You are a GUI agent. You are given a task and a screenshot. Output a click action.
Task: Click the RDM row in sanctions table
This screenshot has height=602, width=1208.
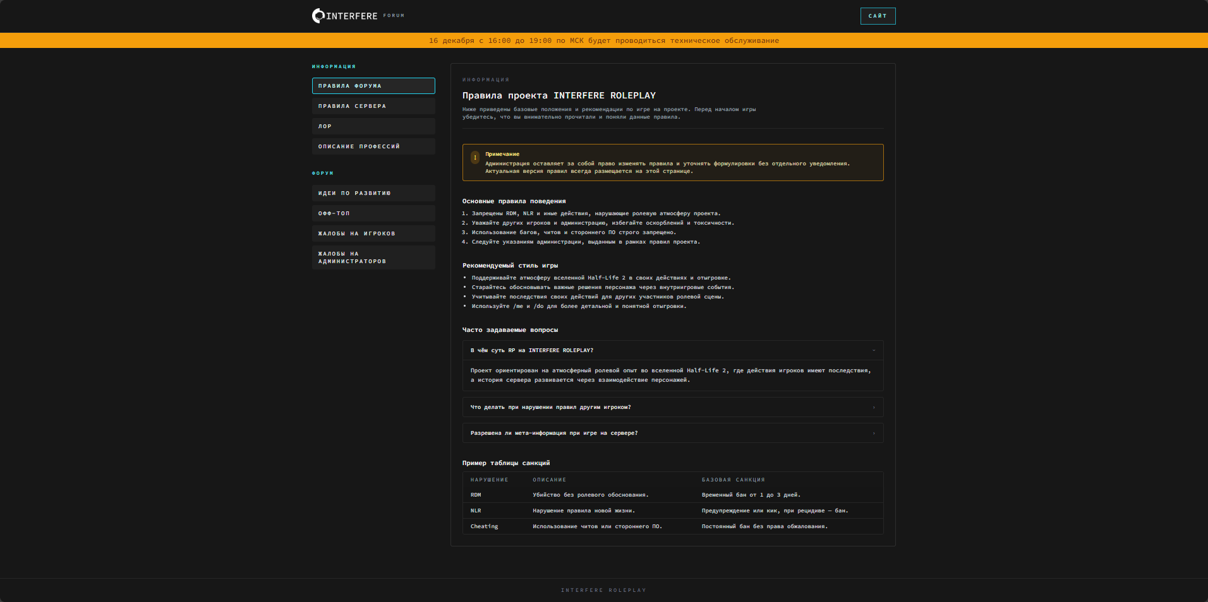(x=672, y=495)
